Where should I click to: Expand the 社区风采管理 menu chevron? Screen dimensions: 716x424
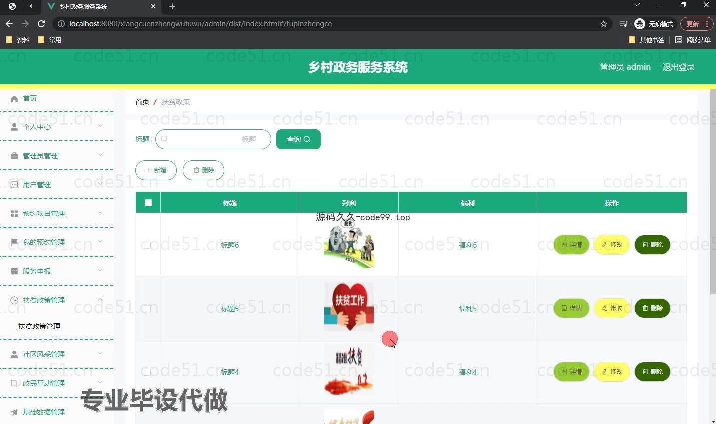pyautogui.click(x=100, y=353)
